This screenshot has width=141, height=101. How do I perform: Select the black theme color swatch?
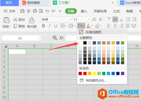[85, 43]
